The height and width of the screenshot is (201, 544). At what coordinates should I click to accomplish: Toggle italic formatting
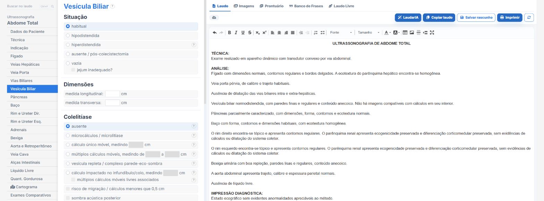coord(236,33)
